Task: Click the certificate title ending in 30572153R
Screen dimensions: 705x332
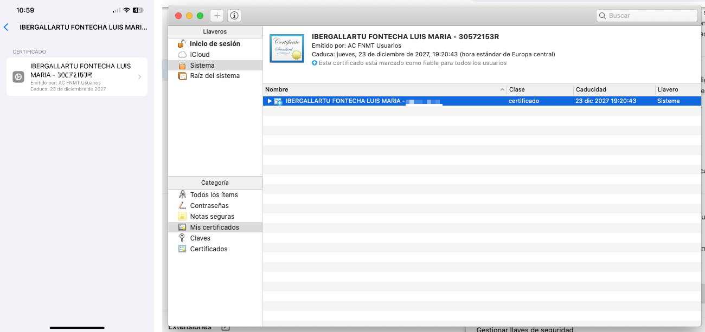Action: (405, 37)
